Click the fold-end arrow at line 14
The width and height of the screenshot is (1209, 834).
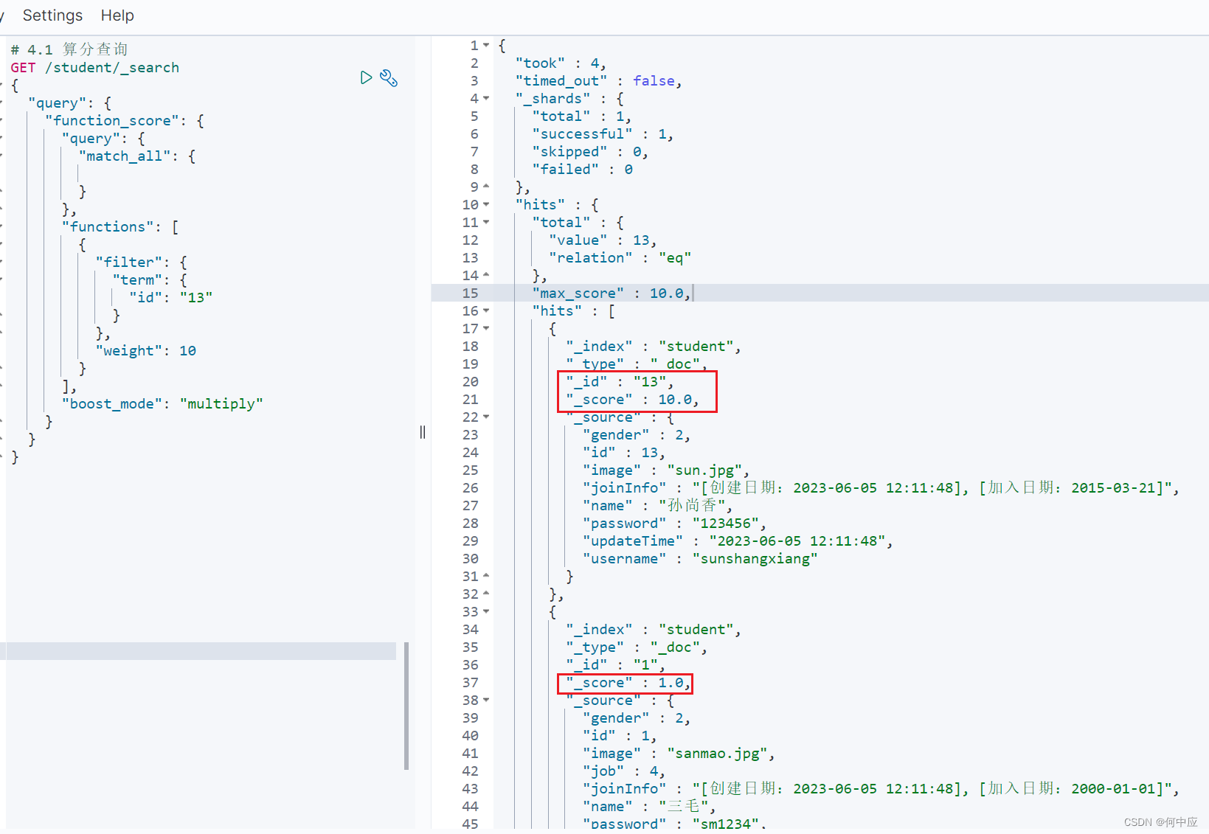pos(486,275)
